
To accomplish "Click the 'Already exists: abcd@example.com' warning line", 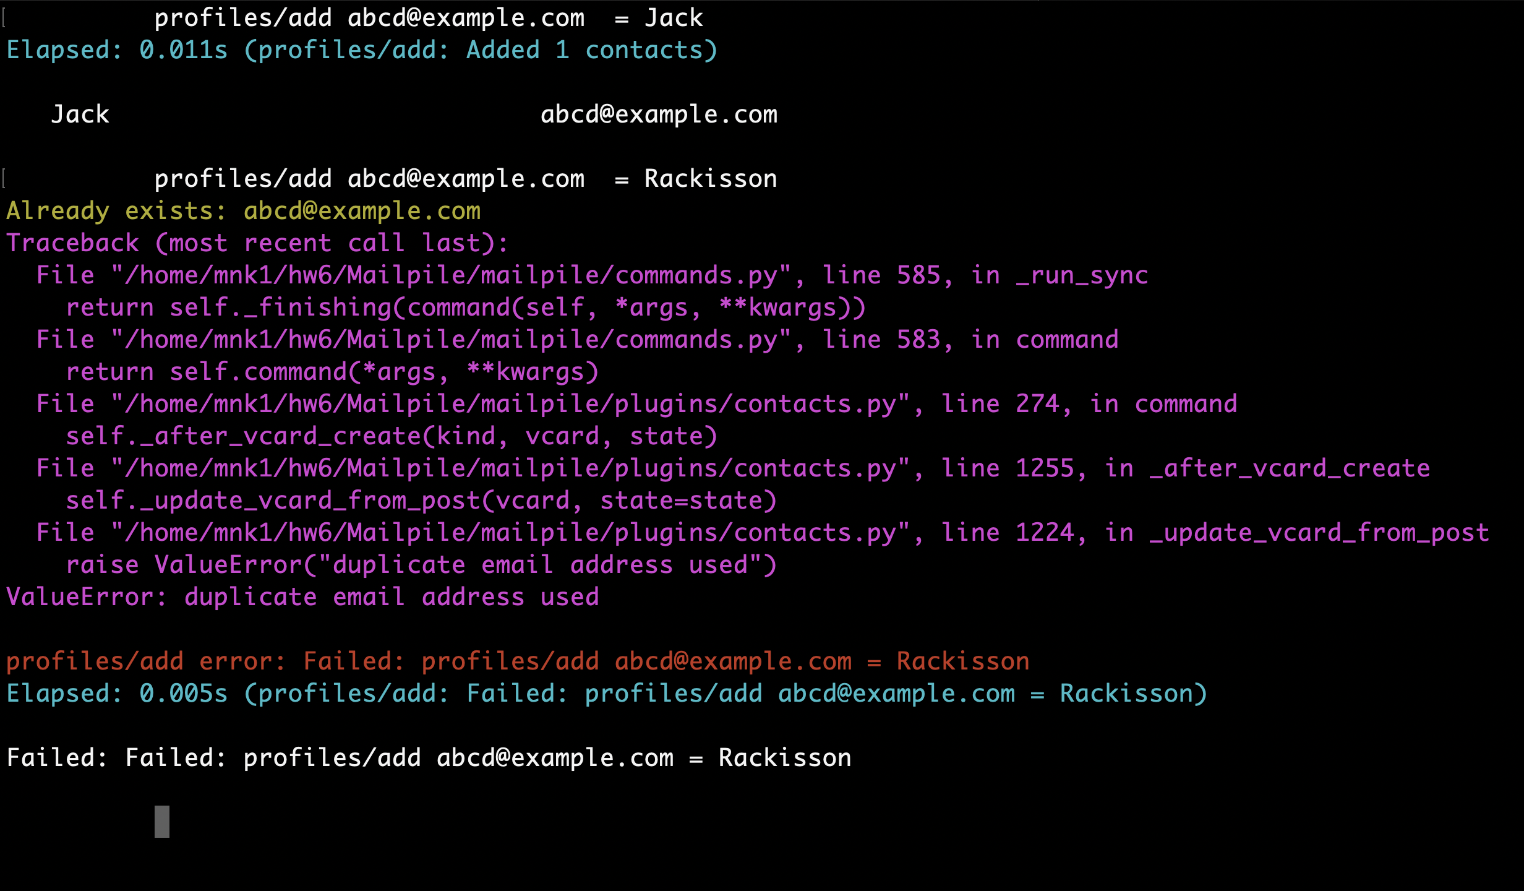I will point(243,212).
